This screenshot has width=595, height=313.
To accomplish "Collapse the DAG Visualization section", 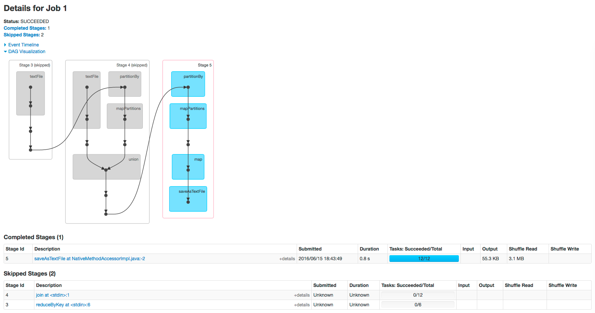I will 27,51.
